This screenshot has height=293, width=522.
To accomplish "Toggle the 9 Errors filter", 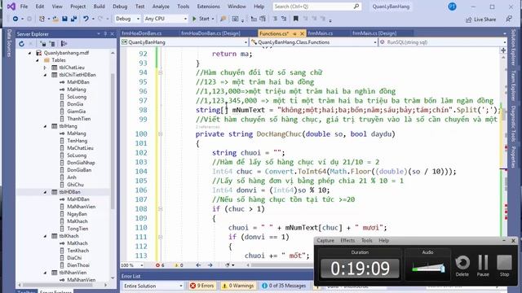I will [x=201, y=286].
